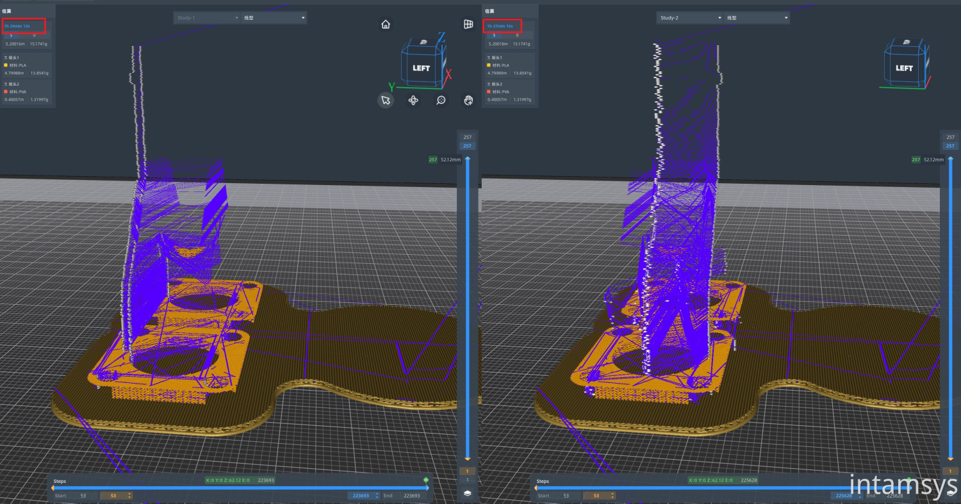Click the yellow PLA swatch in Study-1 panel

point(6,65)
